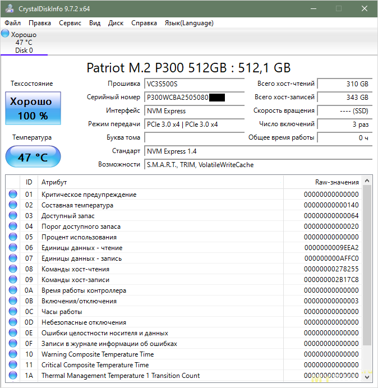Click the Серийный номер value field
The height and width of the screenshot is (388, 378).
tap(195, 97)
